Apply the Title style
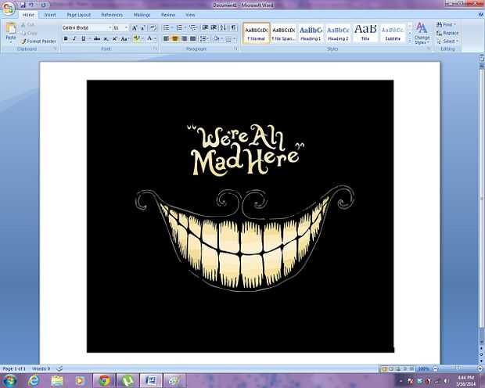The width and height of the screenshot is (485, 388). tap(365, 33)
